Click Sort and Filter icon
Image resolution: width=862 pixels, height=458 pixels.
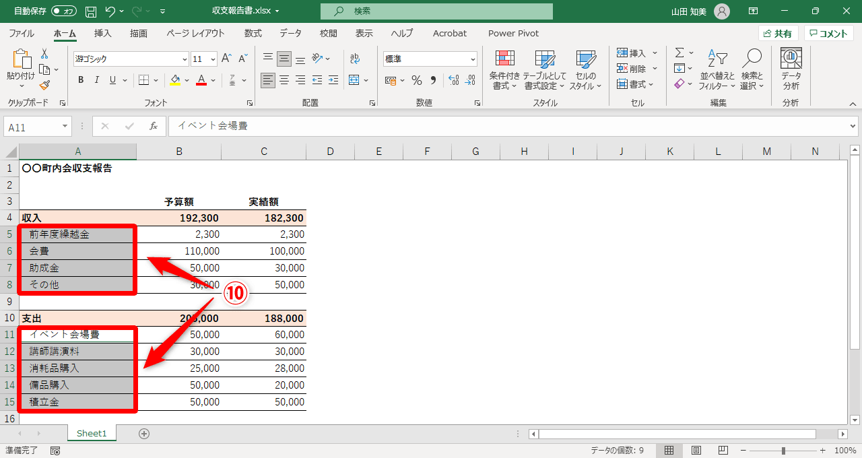coord(717,69)
